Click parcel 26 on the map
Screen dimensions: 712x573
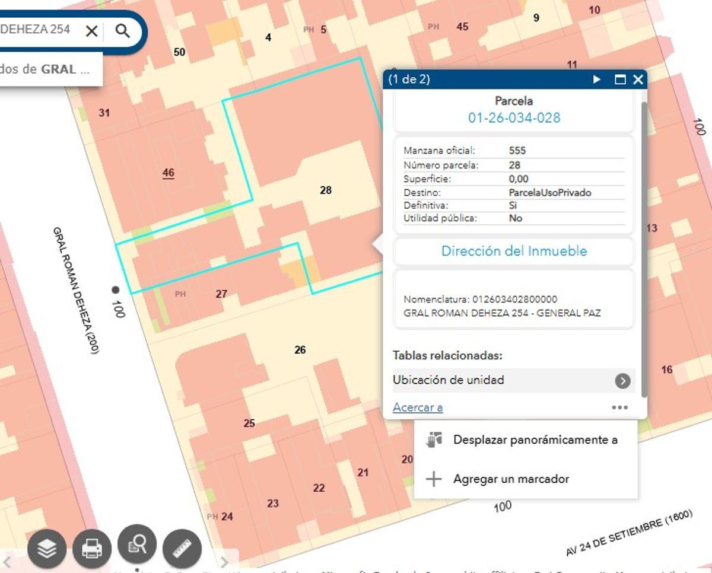[300, 350]
